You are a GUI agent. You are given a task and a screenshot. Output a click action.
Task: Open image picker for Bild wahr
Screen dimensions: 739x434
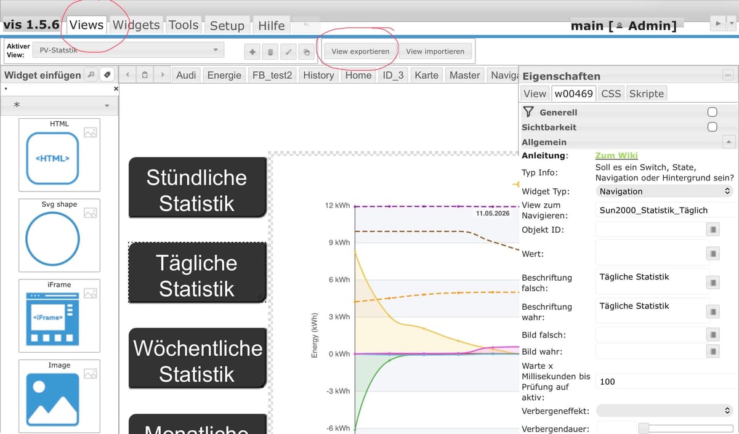pyautogui.click(x=713, y=352)
